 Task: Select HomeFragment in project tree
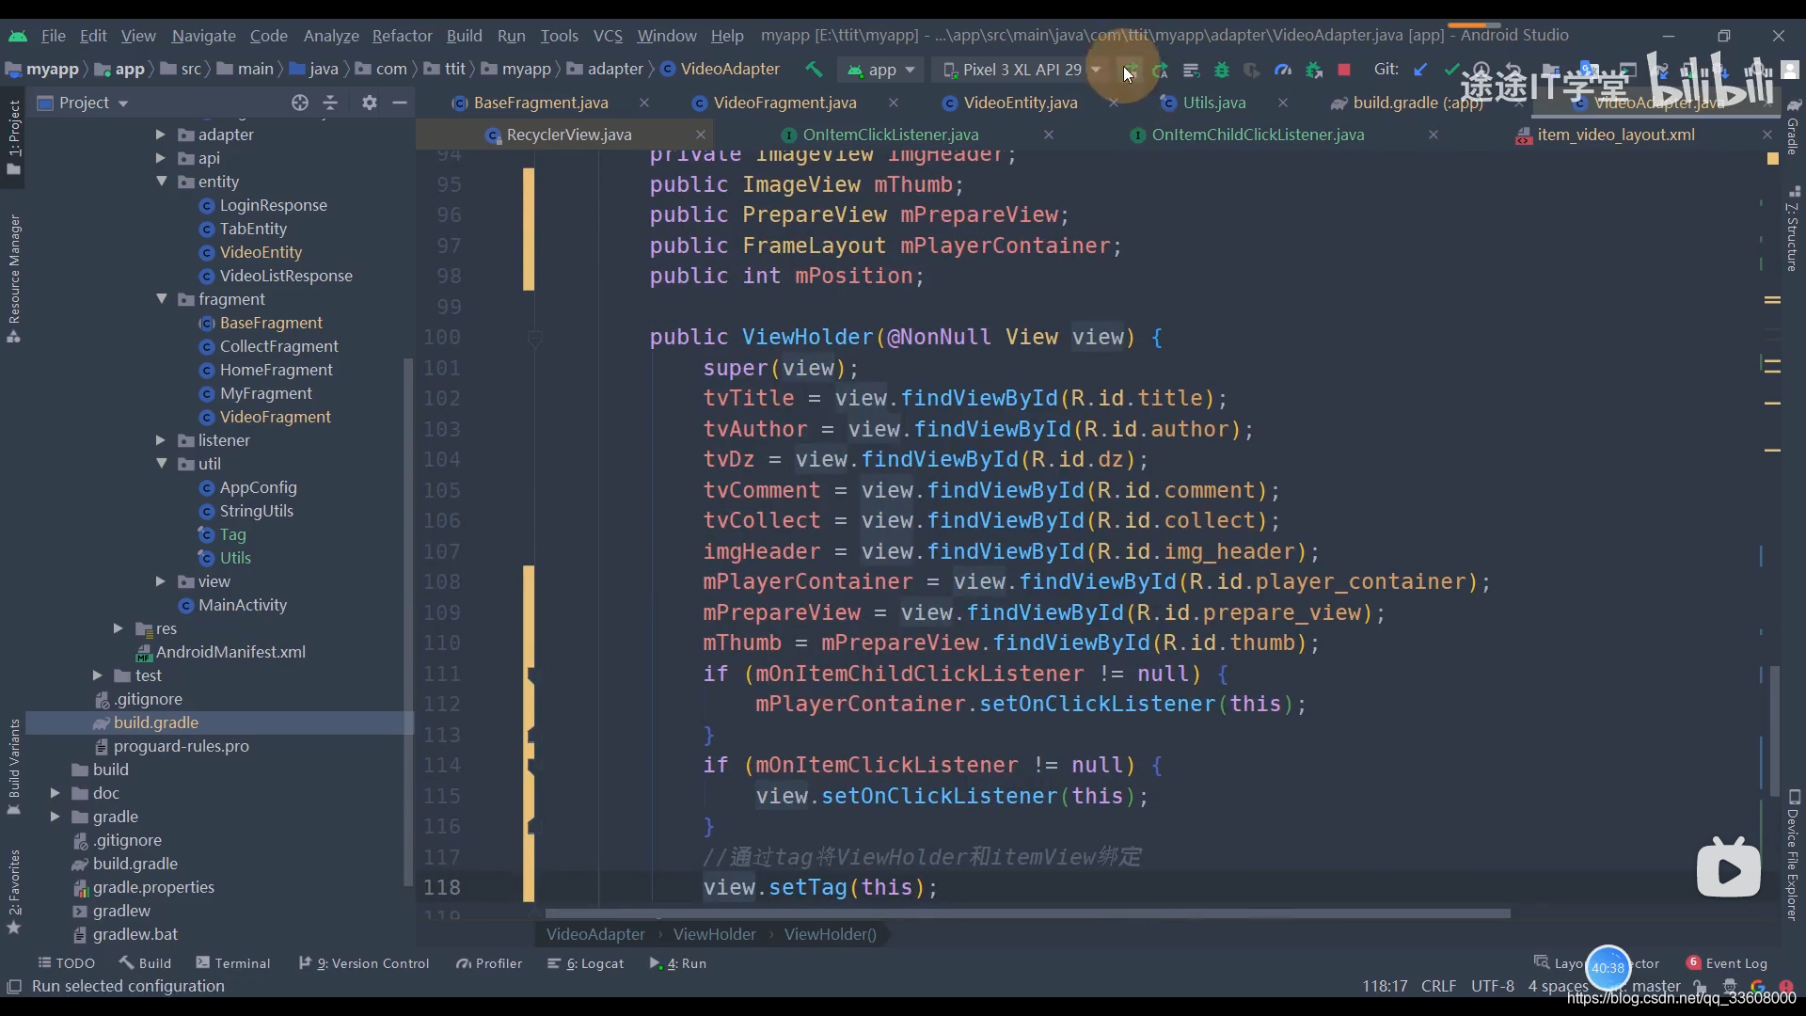[x=276, y=370]
